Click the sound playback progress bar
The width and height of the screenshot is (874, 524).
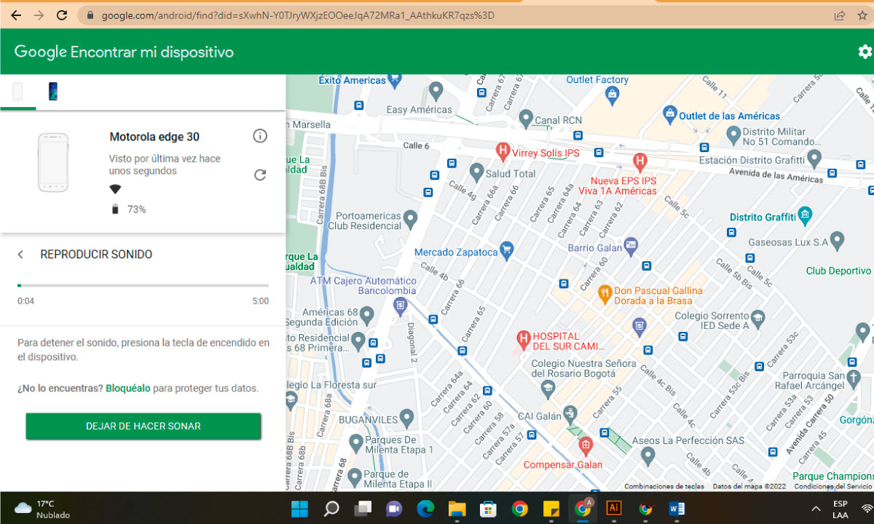coord(143,285)
